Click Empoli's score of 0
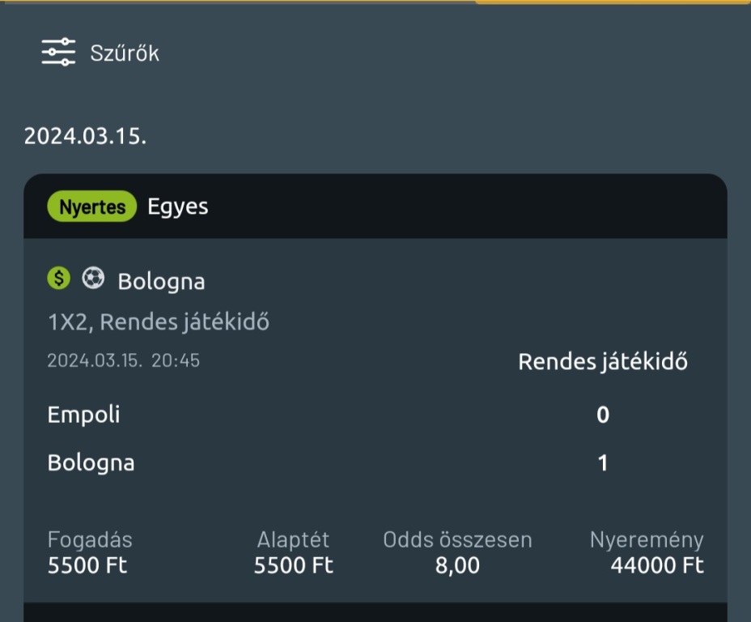The width and height of the screenshot is (751, 622). [602, 415]
